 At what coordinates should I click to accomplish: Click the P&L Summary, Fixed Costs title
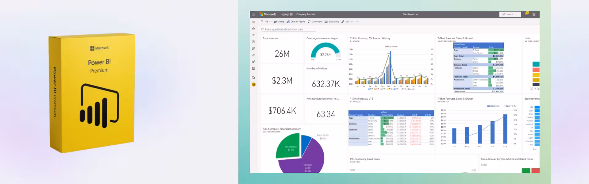[365, 159]
